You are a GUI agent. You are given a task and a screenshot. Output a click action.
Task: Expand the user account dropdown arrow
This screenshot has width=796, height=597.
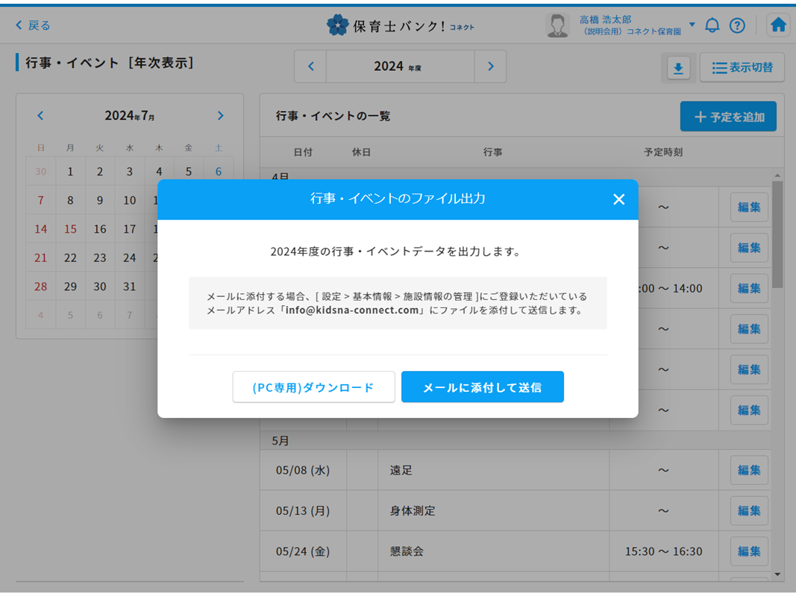click(692, 25)
